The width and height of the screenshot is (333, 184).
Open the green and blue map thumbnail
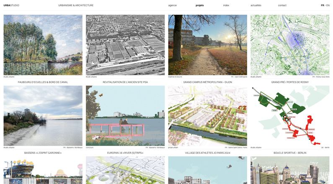pos(290,45)
